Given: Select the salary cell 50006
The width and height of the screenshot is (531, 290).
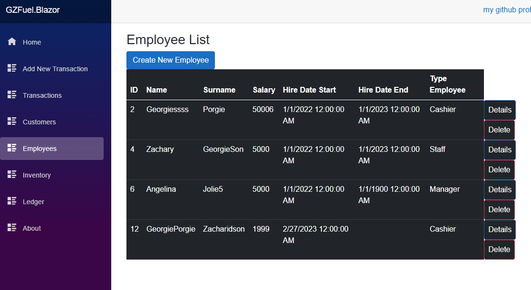Looking at the screenshot, I should click(263, 110).
